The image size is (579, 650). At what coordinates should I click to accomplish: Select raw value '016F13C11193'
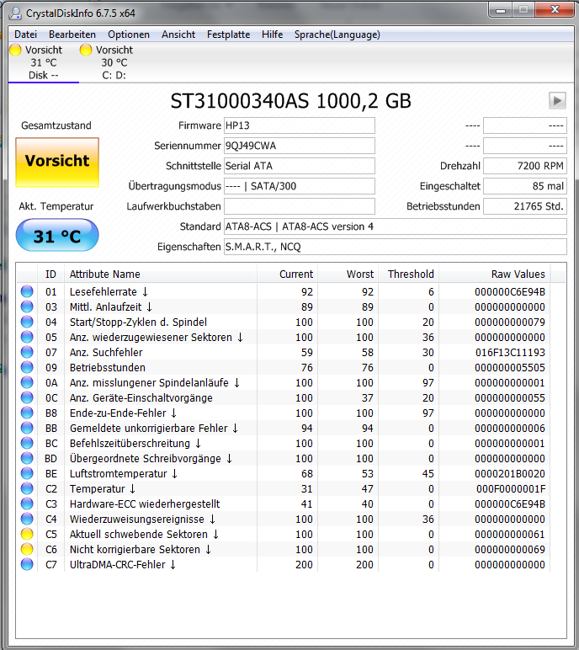[x=510, y=352]
